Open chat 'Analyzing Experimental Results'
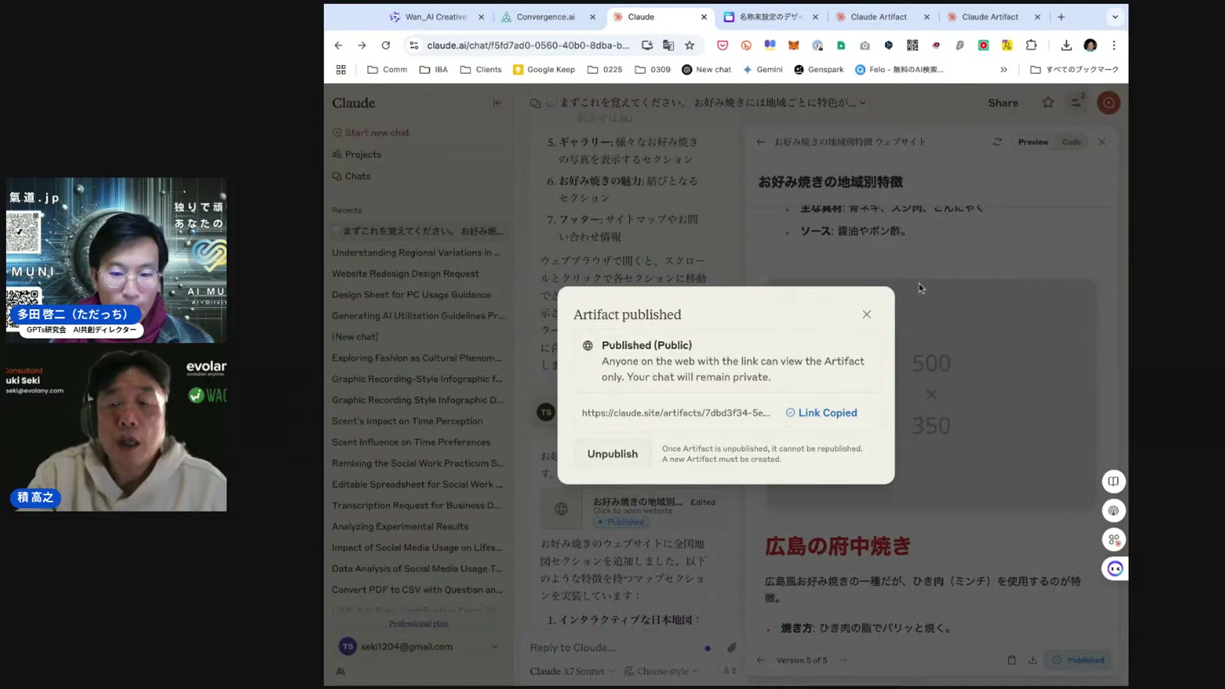The image size is (1225, 689). 400,526
